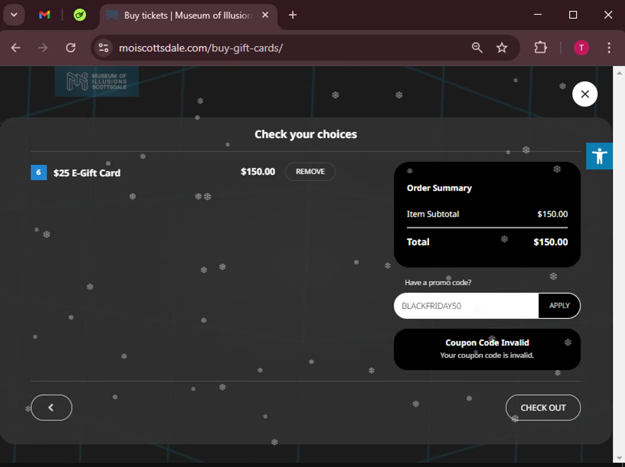Click the page scrollbar up arrow
This screenshot has height=467, width=625.
[x=619, y=72]
